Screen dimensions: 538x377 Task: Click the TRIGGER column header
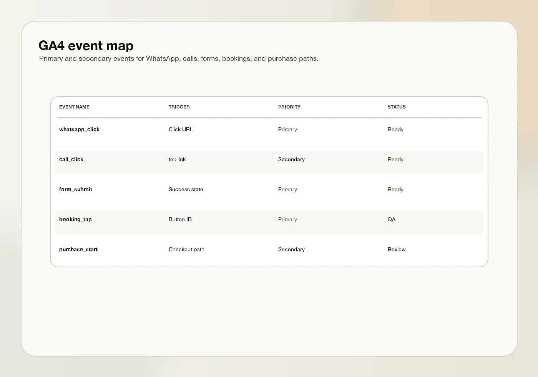pos(179,107)
